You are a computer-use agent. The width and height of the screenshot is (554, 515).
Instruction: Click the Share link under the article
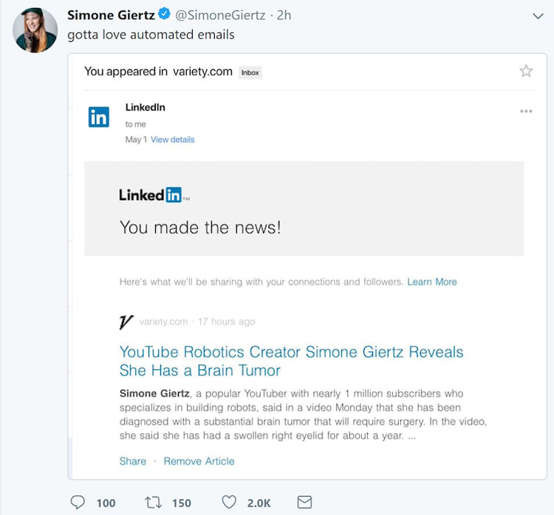[x=133, y=461]
